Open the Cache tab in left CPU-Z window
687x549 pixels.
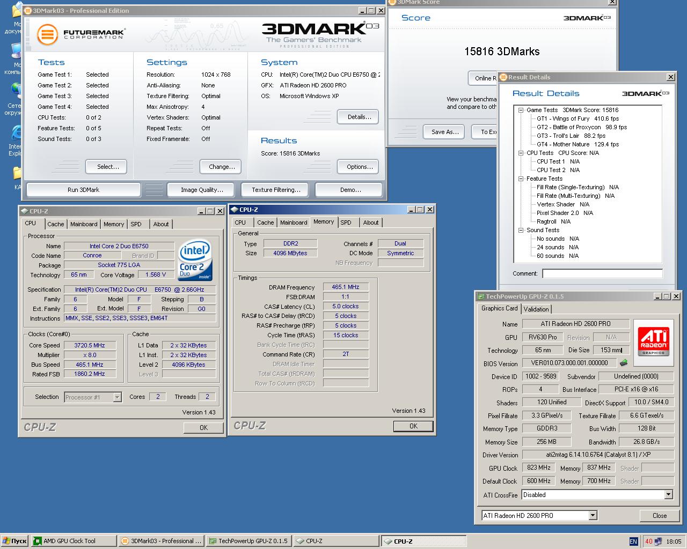coord(55,224)
